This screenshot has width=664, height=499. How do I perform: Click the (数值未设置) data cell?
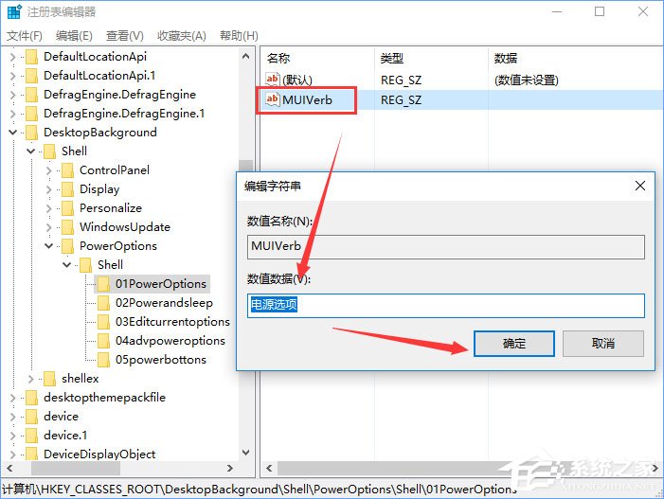[x=527, y=80]
